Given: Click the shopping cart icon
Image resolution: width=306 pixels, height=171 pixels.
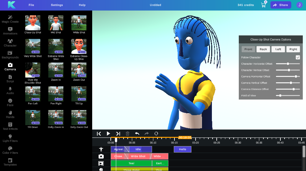Looking at the screenshot, I should [263, 5].
